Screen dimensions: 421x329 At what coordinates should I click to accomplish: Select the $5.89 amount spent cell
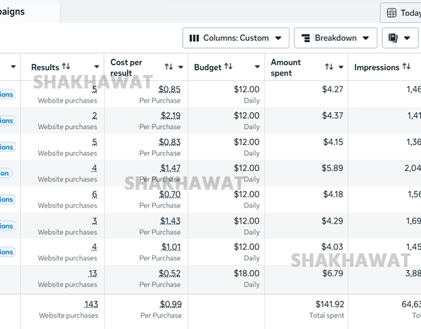point(332,168)
